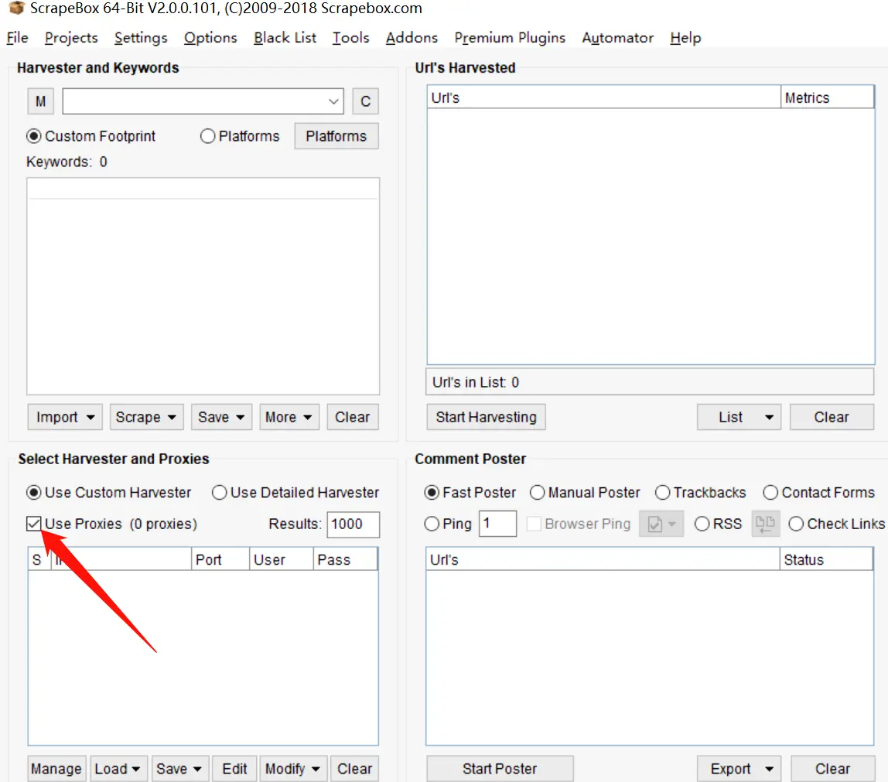Viewport: 888px width, 782px height.
Task: Open the Import keywords dropdown
Action: tap(64, 418)
